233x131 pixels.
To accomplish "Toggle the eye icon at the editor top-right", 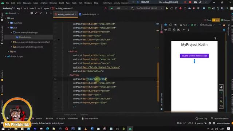I will (158, 24).
